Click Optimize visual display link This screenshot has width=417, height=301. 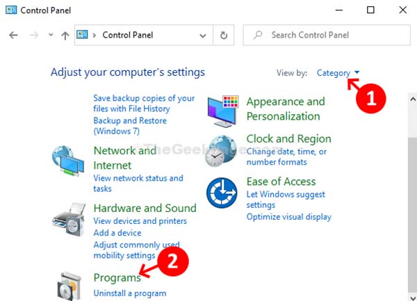coord(289,217)
